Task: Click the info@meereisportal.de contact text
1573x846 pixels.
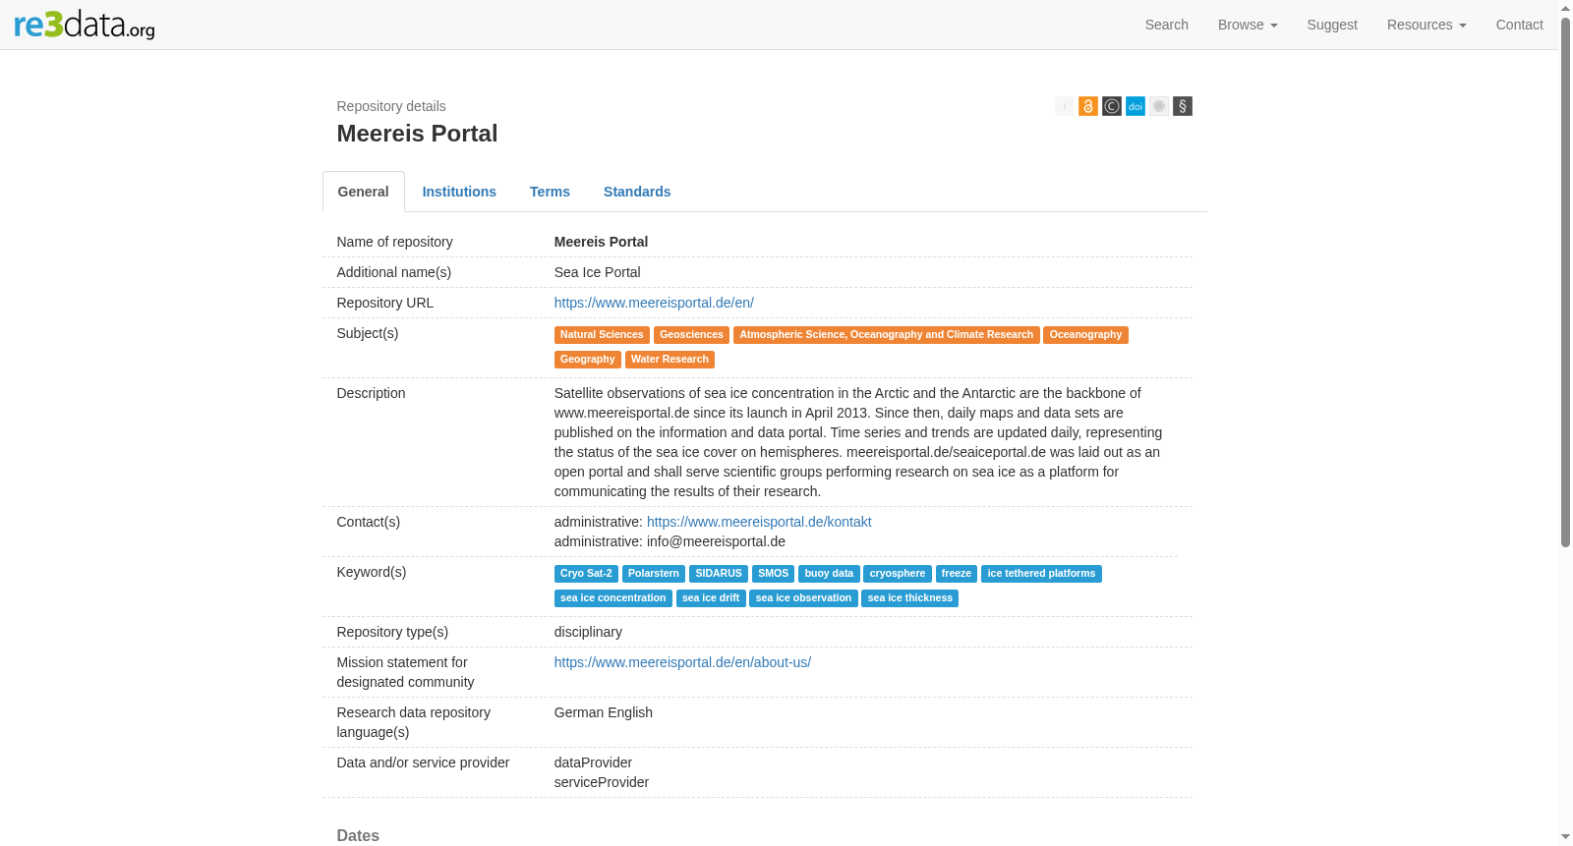Action: [x=716, y=541]
